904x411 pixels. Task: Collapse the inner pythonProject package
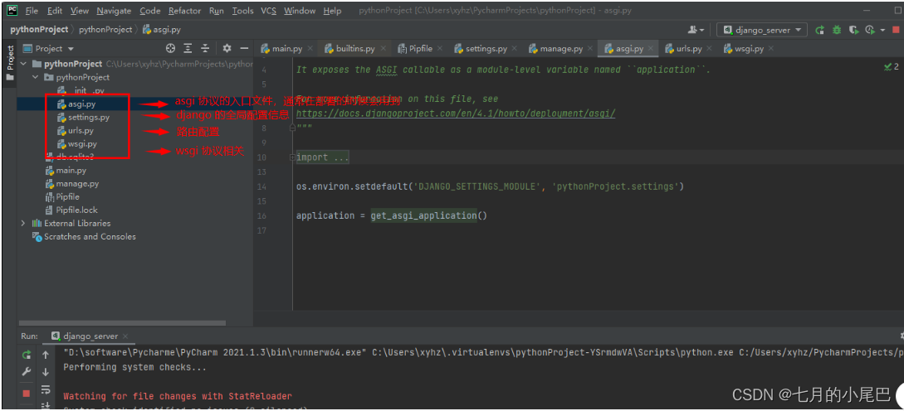click(36, 77)
